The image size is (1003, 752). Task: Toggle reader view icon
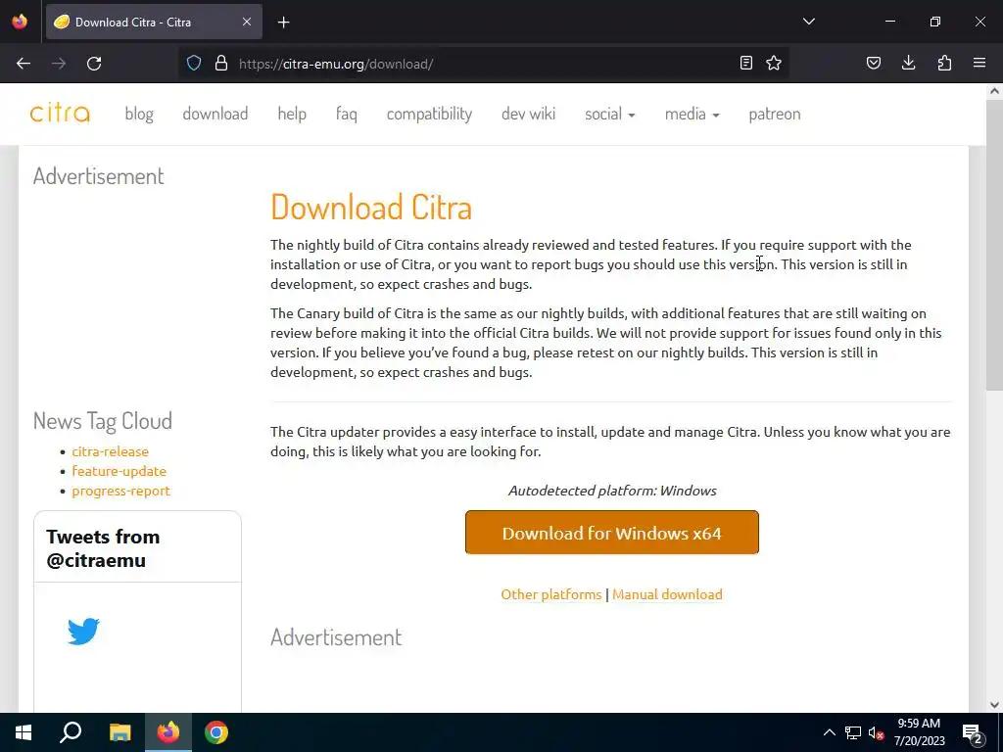pyautogui.click(x=745, y=63)
